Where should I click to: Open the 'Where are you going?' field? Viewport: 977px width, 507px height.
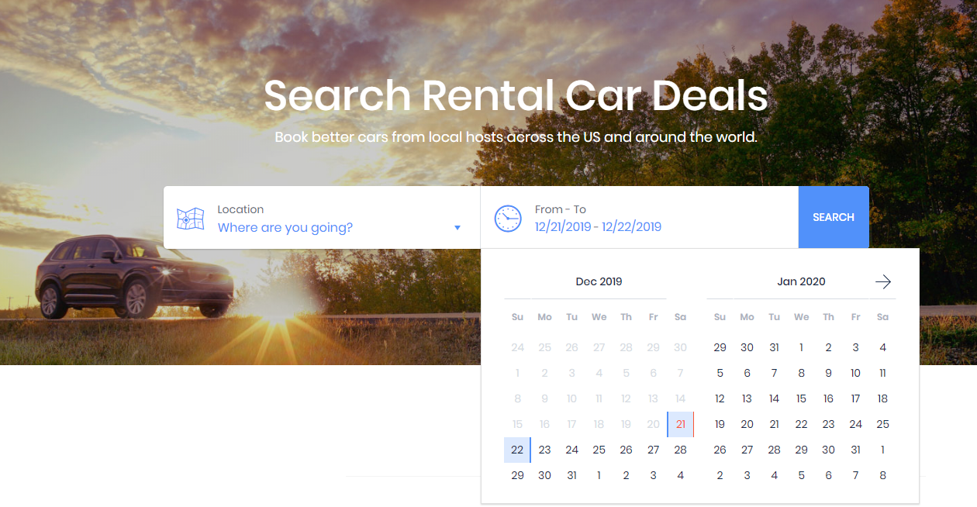285,227
